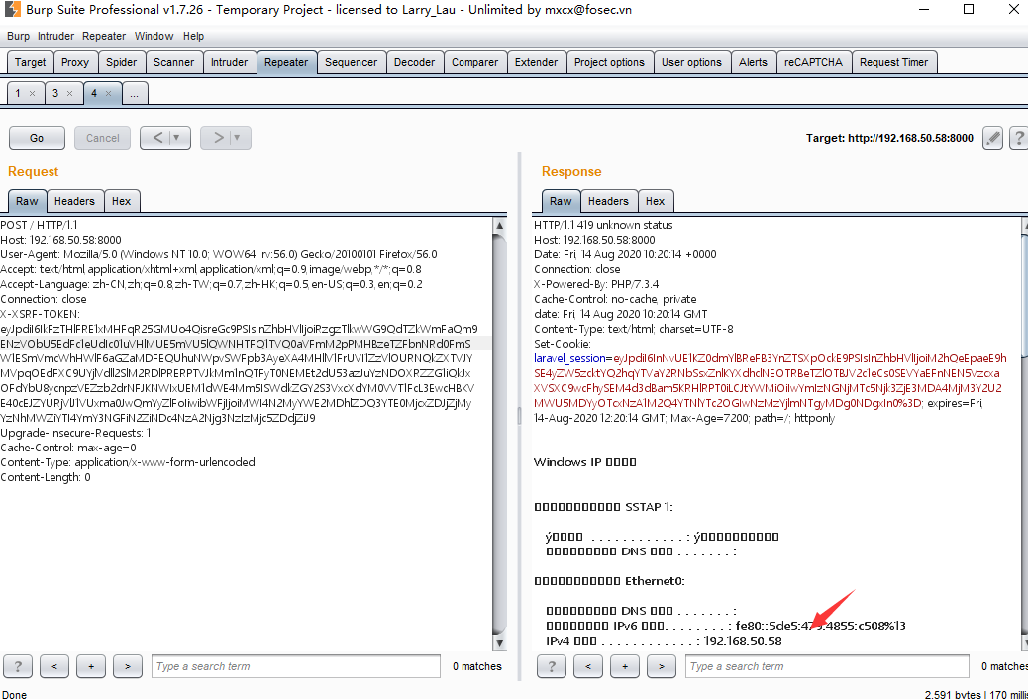Switch to the Extender tab
Screen dimensions: 1028x699
point(536,62)
